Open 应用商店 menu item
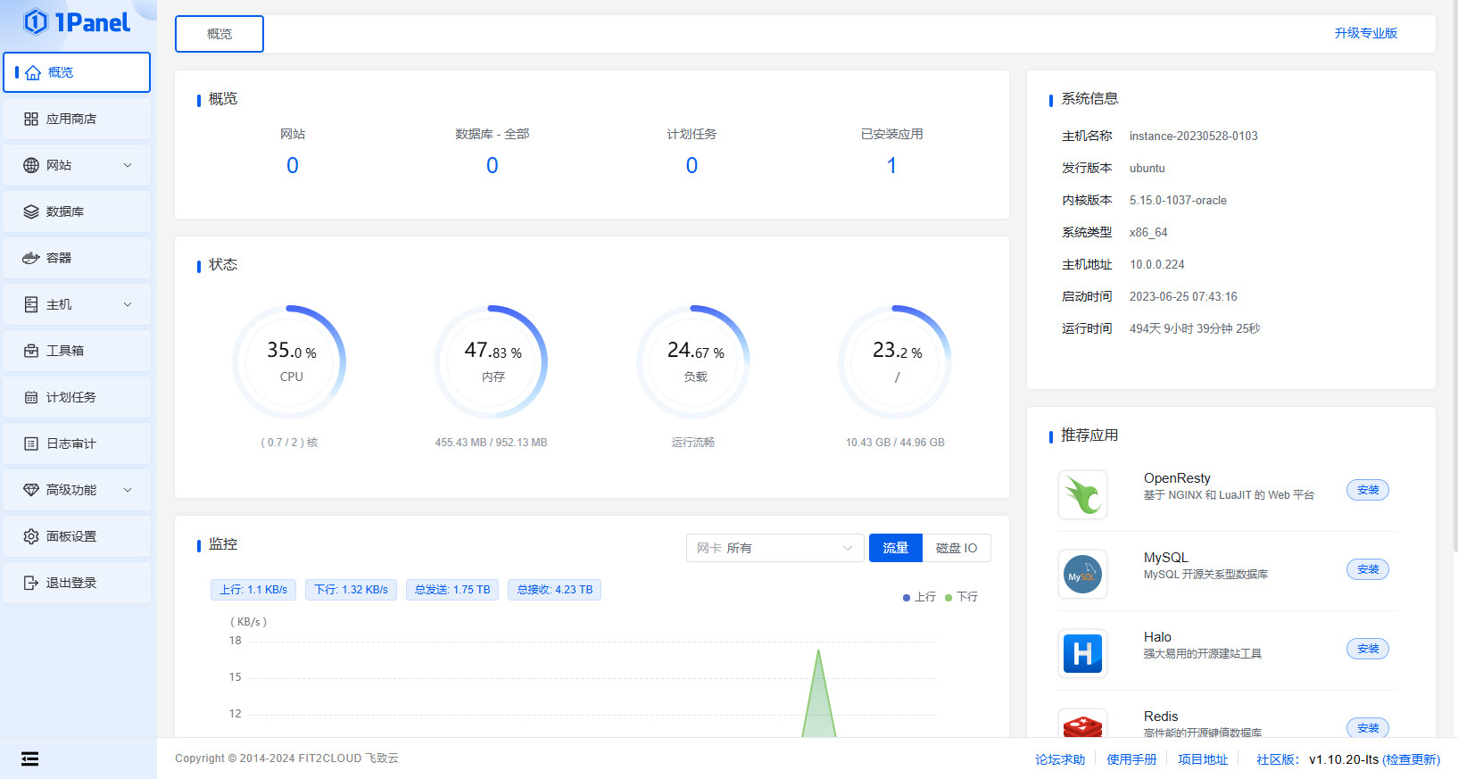The image size is (1458, 779). tap(77, 119)
